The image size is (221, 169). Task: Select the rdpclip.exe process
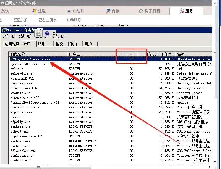click(x=110, y=122)
